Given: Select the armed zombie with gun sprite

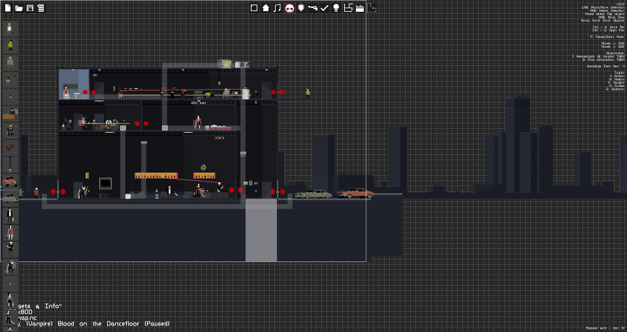Looking at the screenshot, I should click(10, 80).
